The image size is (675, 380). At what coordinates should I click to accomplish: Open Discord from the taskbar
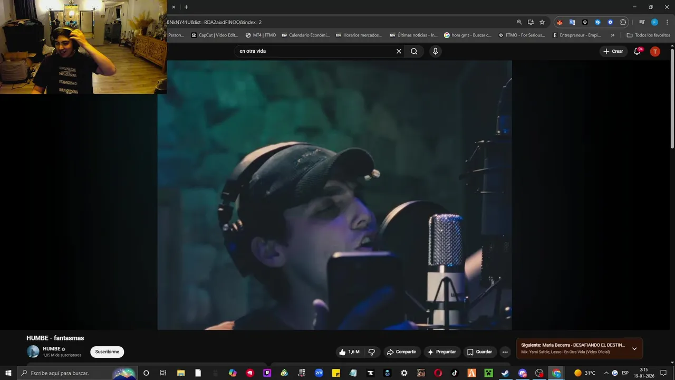tap(522, 373)
